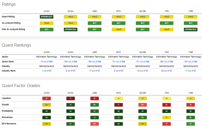Click the 'Wall St. Analysts Rating' row label
202x130 pixels.
pos(13,29)
